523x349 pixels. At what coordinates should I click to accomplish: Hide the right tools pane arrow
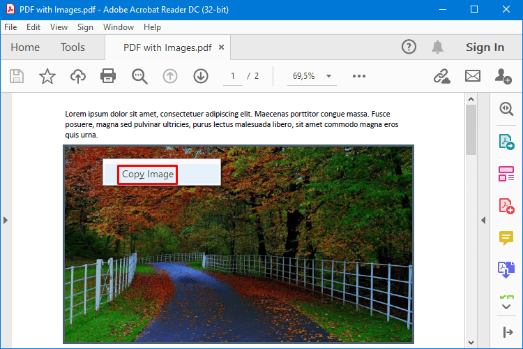[x=483, y=221]
